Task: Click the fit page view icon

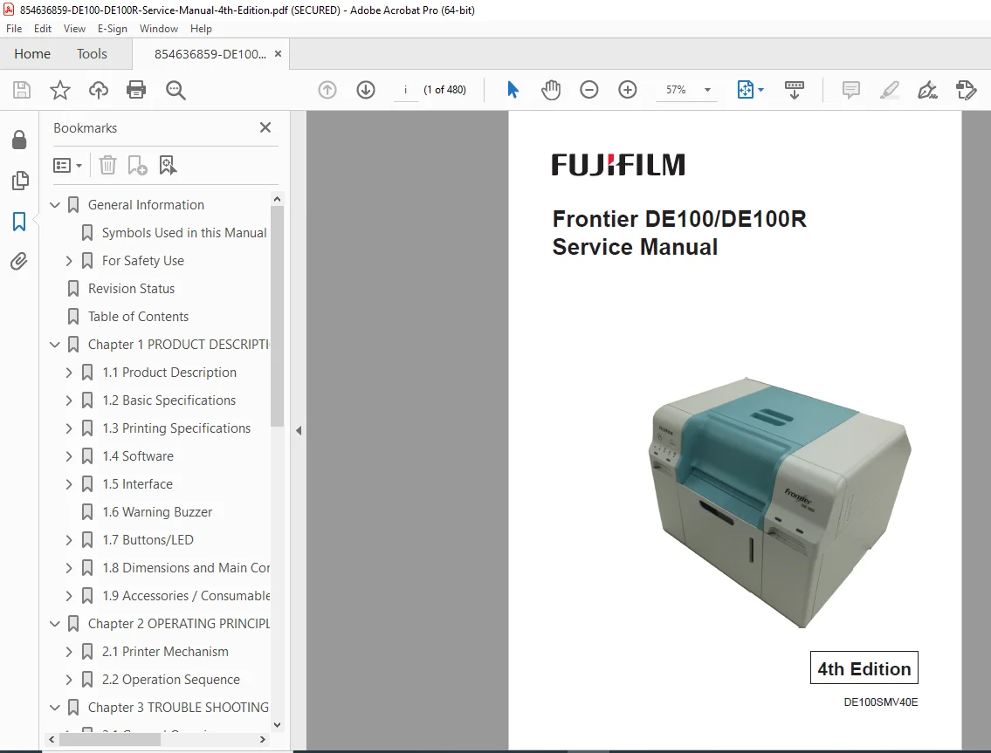Action: (x=745, y=90)
